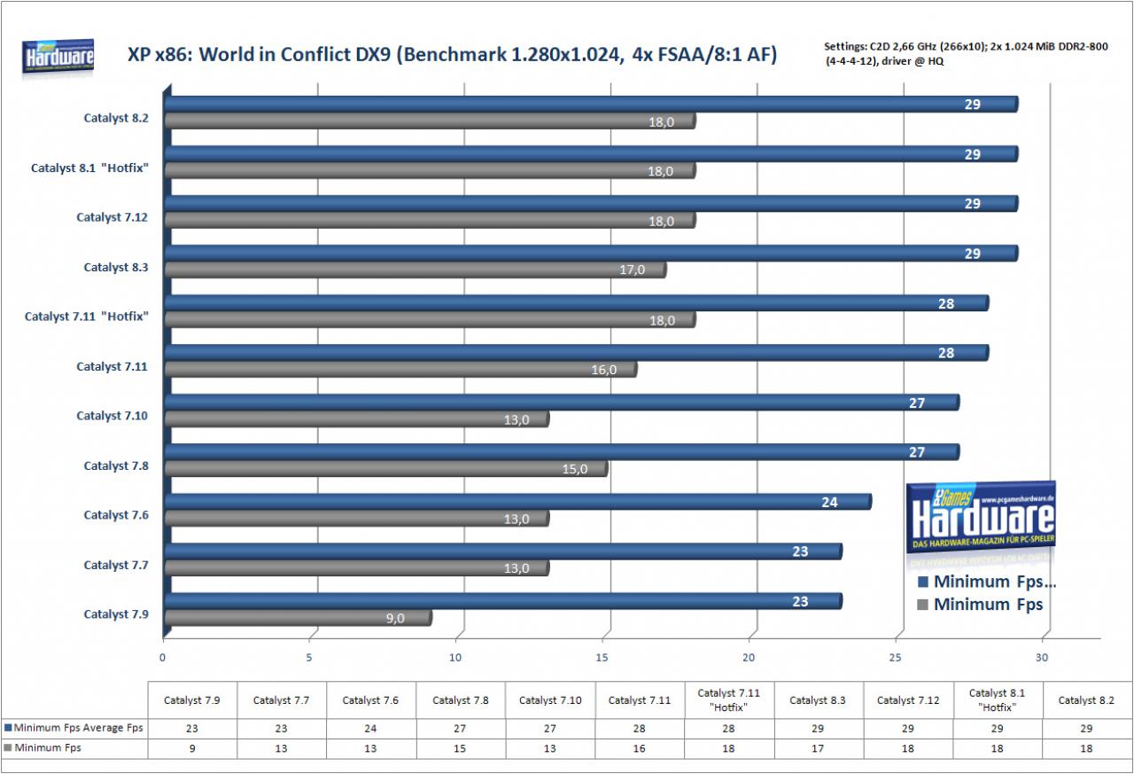
Task: Click the 'Catalyst 7.9' y-axis label
Action: pos(116,614)
